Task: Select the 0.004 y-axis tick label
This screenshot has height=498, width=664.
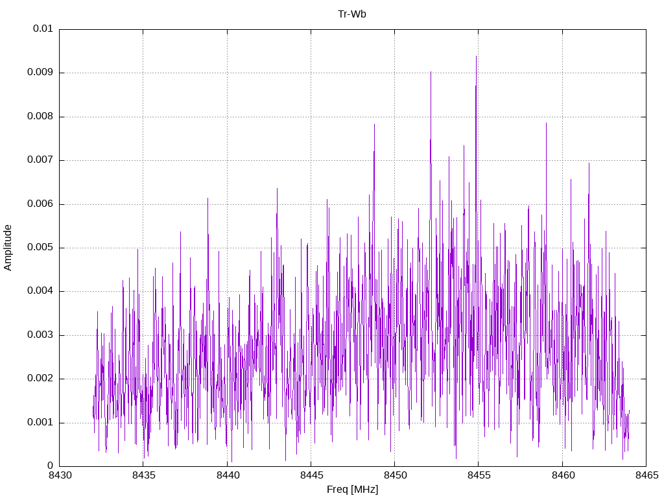Action: (x=40, y=291)
